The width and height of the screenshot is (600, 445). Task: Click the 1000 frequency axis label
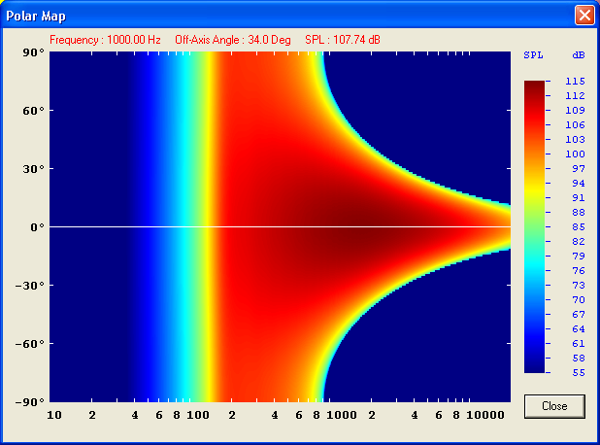click(342, 415)
